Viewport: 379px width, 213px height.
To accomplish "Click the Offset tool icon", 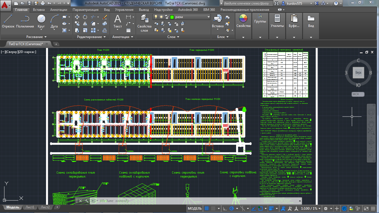I will 105,30.
